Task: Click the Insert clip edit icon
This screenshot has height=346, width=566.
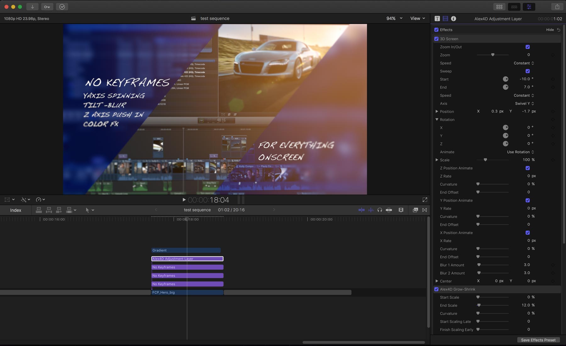Action: pos(49,210)
